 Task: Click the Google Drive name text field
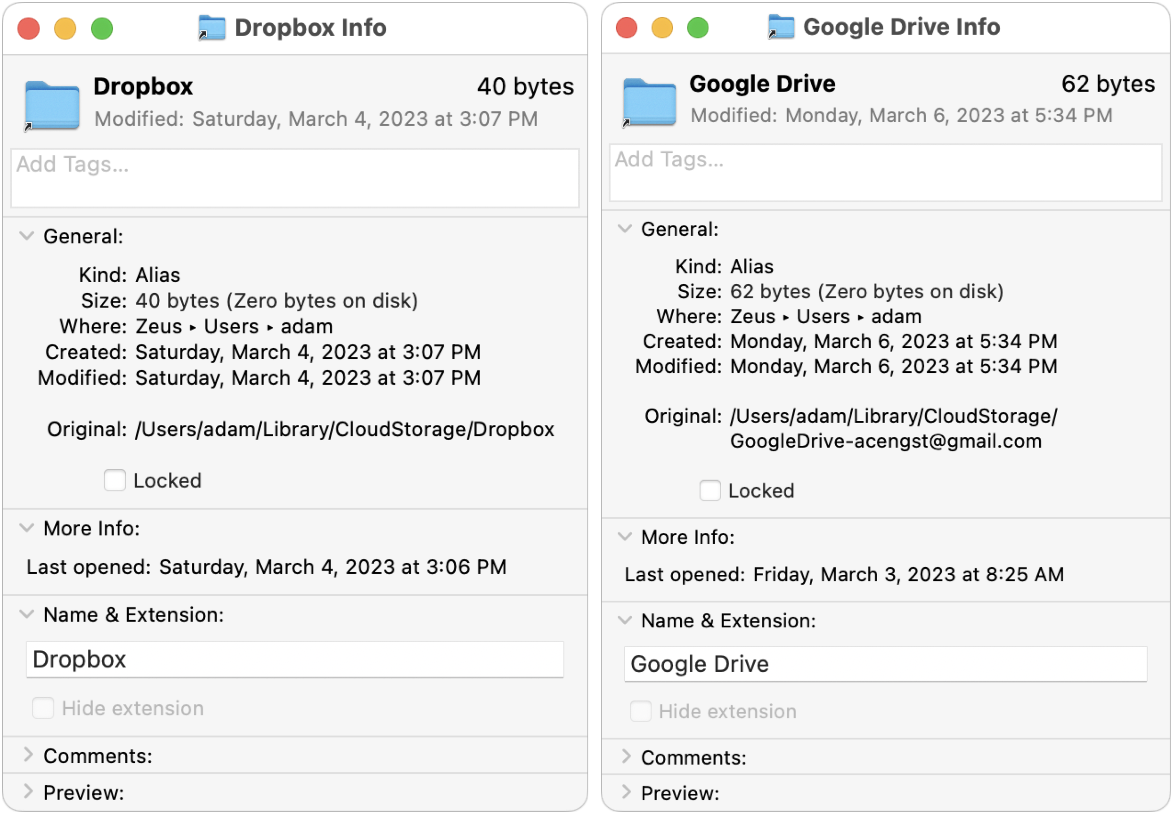[x=885, y=664]
